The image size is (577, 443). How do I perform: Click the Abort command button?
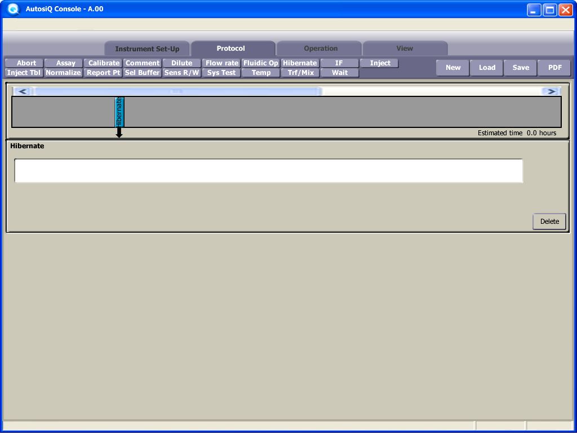click(x=24, y=63)
